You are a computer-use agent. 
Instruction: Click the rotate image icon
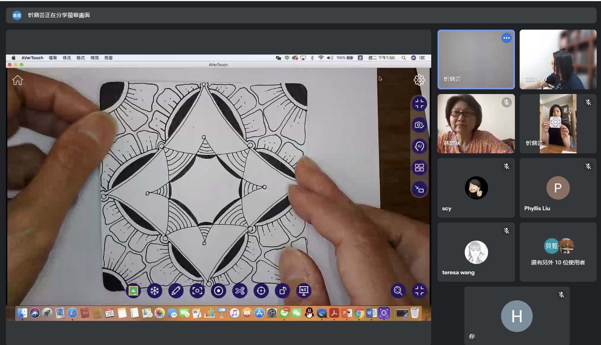click(x=282, y=291)
